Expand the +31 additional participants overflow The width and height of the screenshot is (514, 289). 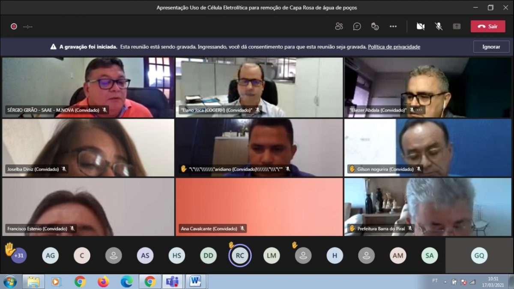pyautogui.click(x=18, y=256)
